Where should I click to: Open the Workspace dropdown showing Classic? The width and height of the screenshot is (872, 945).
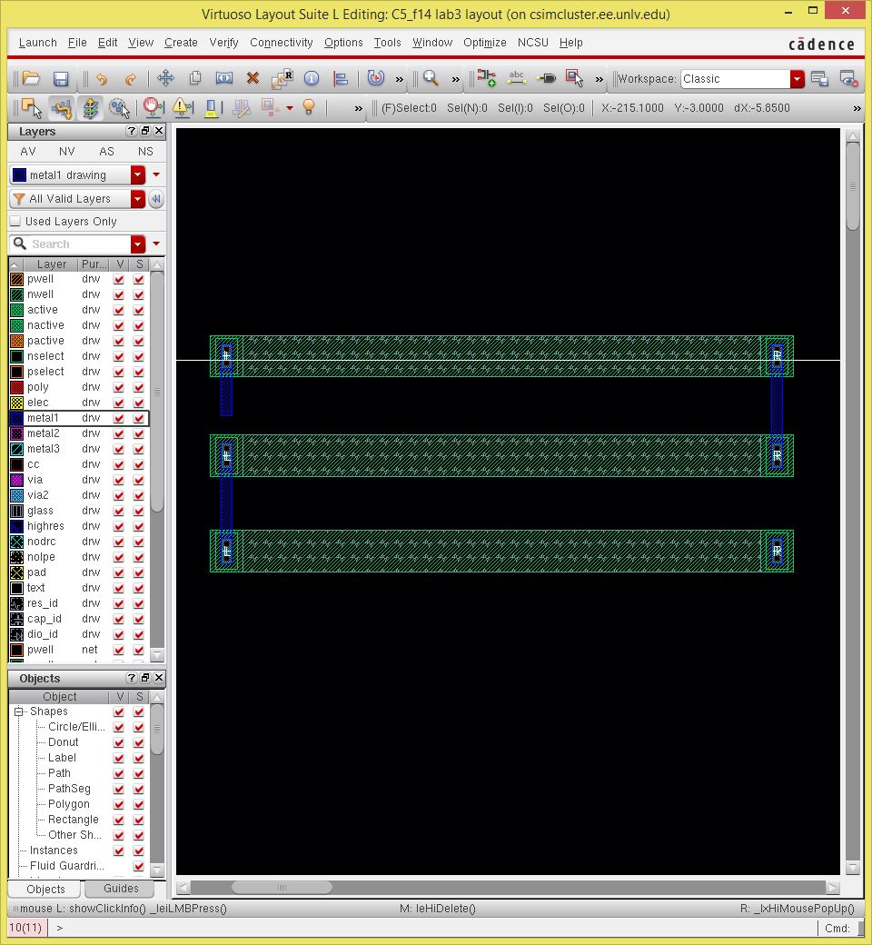[798, 79]
